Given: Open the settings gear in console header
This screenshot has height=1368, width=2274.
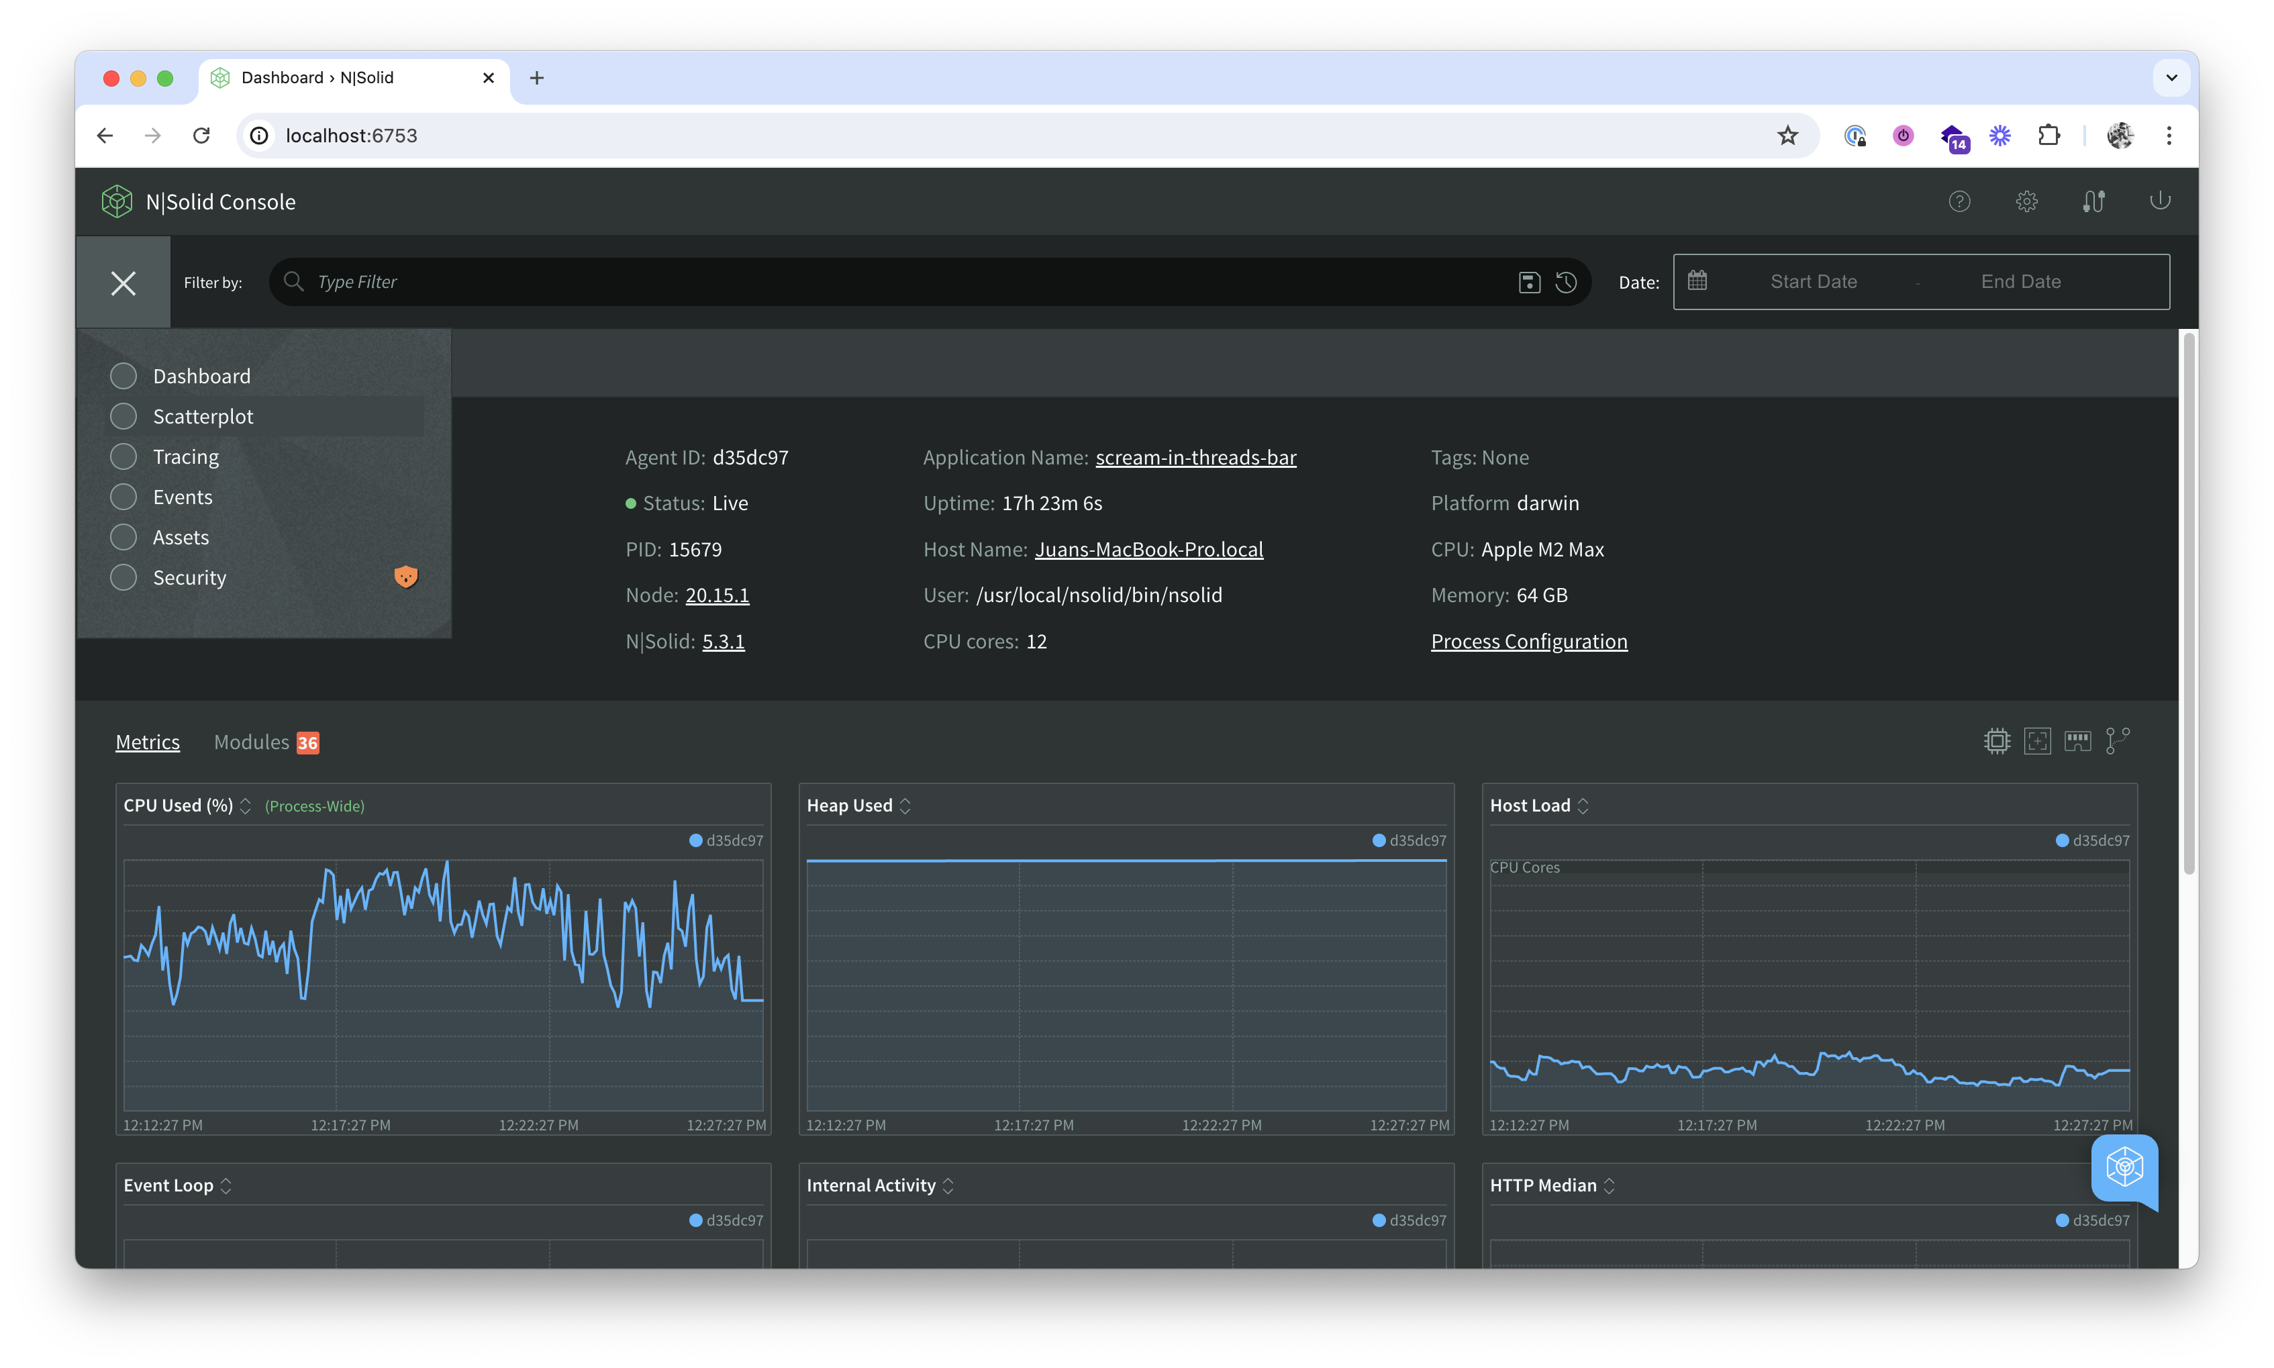Looking at the screenshot, I should (x=2026, y=201).
